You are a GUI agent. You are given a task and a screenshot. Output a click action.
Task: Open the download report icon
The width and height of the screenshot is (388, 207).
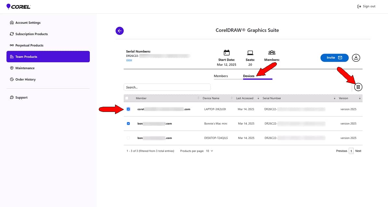tap(356, 57)
